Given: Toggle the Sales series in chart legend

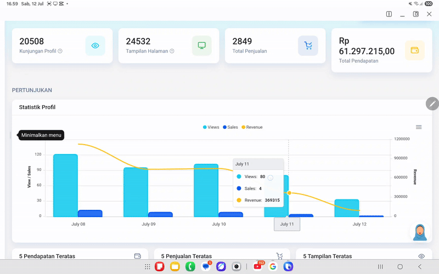Looking at the screenshot, I should 230,127.
